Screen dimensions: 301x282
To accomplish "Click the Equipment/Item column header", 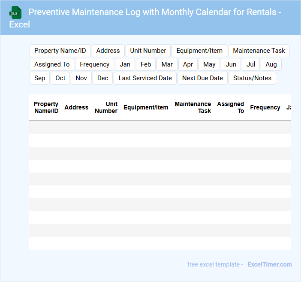I will (x=146, y=107).
